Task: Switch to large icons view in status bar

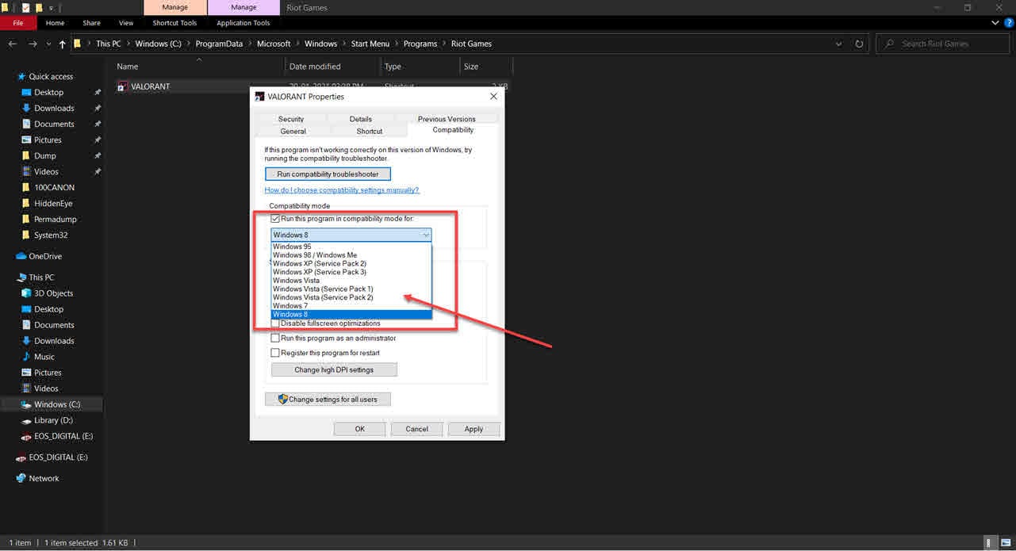Action: [1006, 543]
